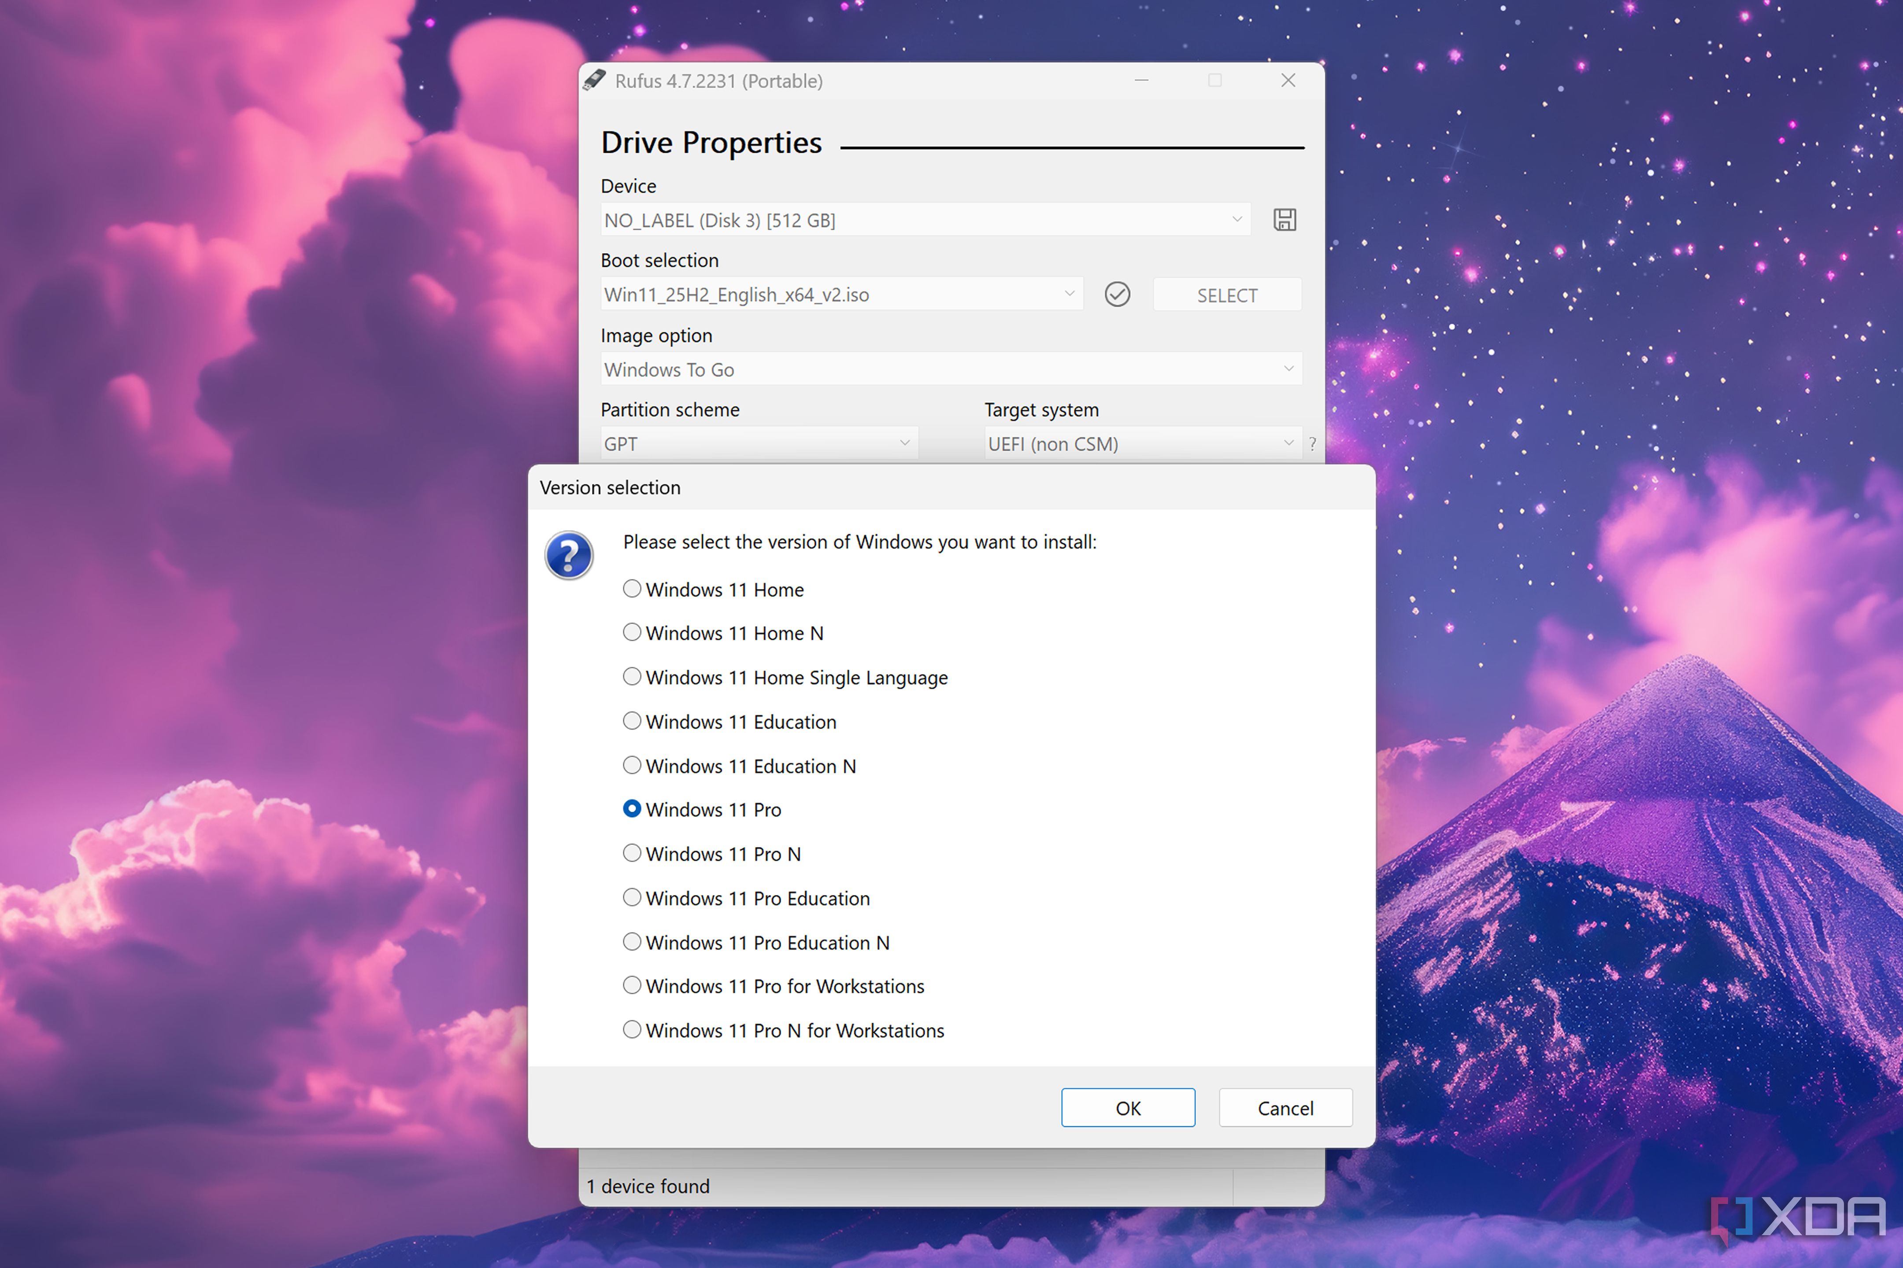1903x1268 pixels.
Task: Select the Windows 11 Pro radio button
Action: [632, 809]
